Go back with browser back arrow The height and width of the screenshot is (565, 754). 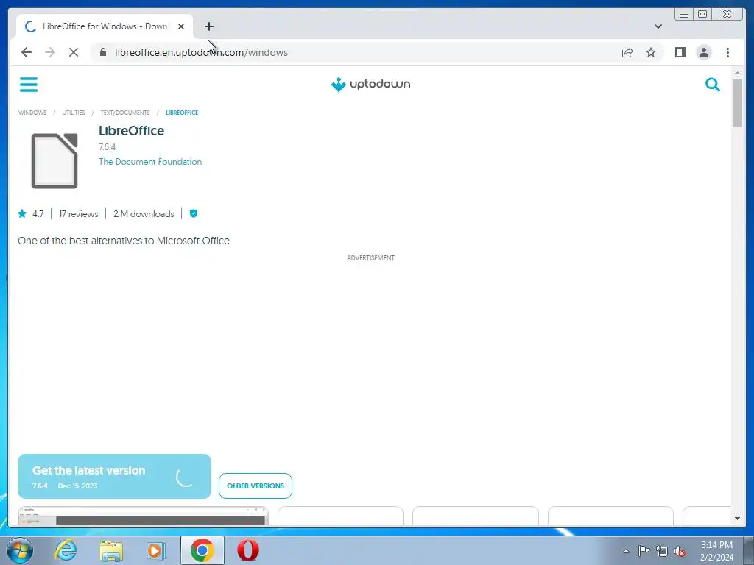coord(27,52)
